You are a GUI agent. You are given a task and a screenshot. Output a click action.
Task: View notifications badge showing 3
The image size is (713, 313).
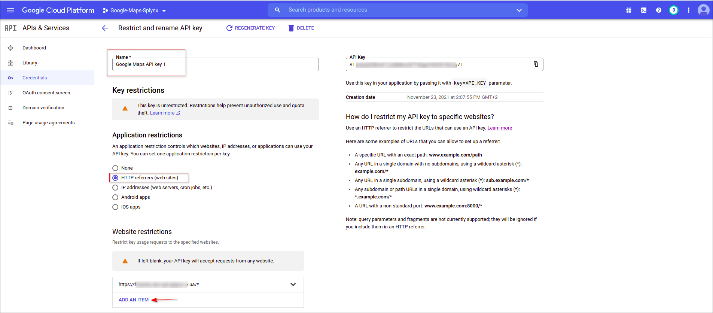pyautogui.click(x=673, y=10)
